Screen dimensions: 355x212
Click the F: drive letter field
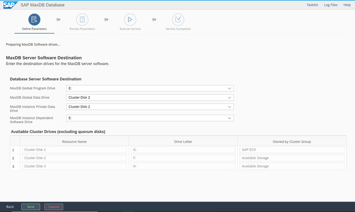point(183,158)
